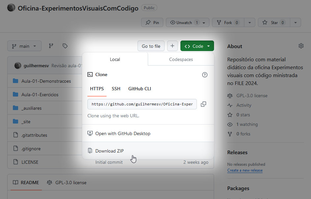Open the _auxiliares folder
The width and height of the screenshot is (311, 199).
click(x=31, y=108)
